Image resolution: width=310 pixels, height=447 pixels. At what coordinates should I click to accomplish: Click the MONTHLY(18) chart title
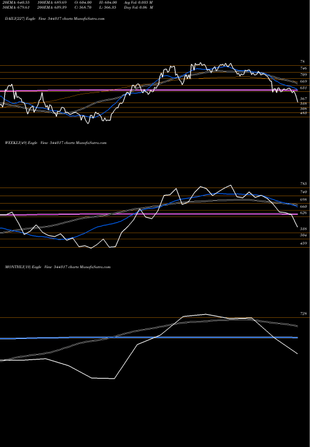(x=58, y=267)
